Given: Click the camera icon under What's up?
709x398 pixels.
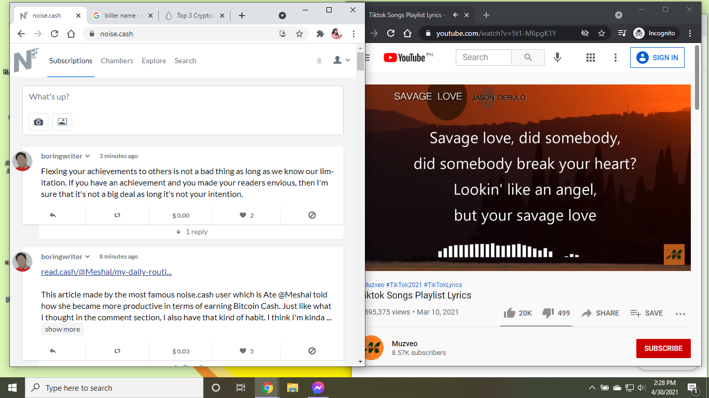Looking at the screenshot, I should 38,122.
